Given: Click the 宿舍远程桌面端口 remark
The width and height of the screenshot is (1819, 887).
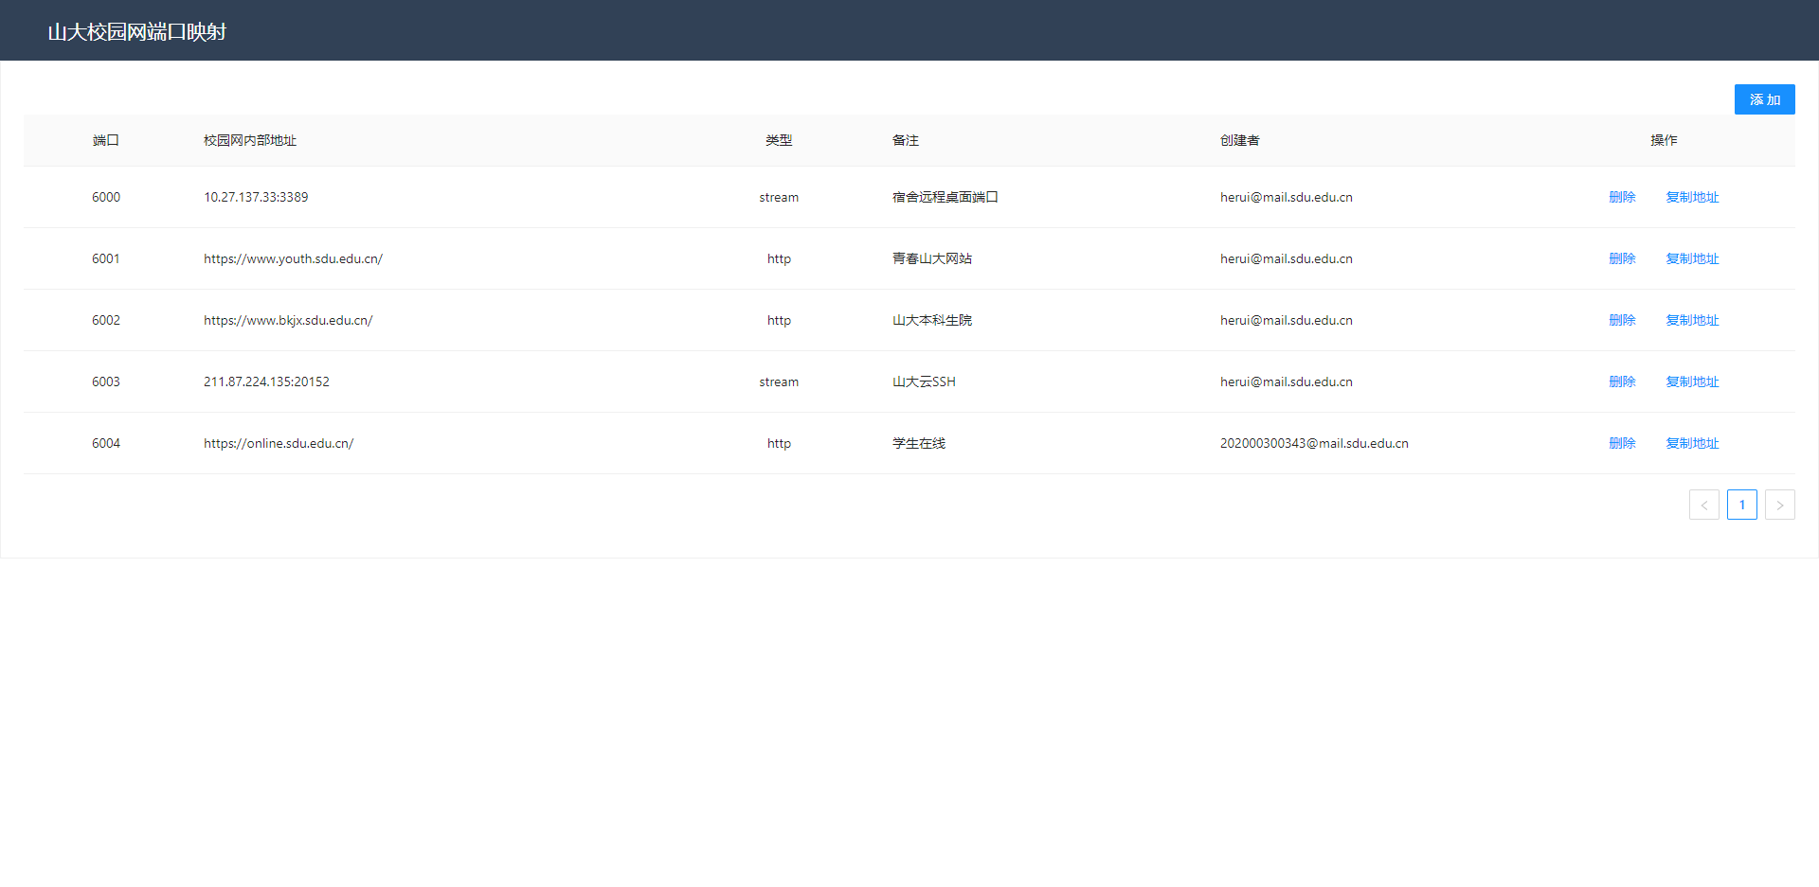Looking at the screenshot, I should click(946, 197).
